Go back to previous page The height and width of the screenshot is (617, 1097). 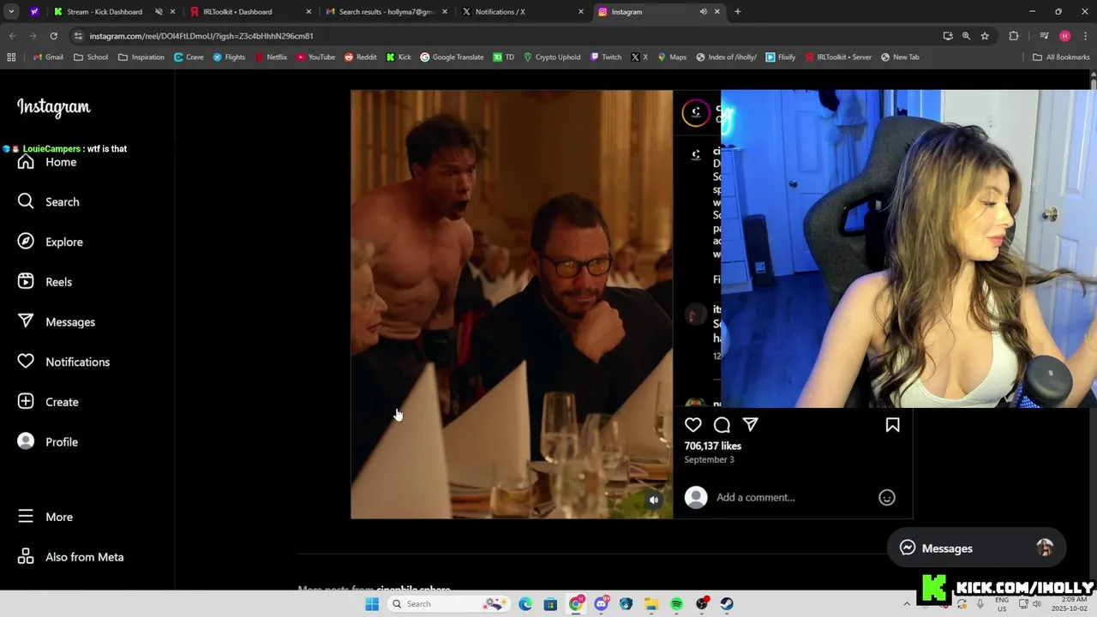click(x=12, y=36)
